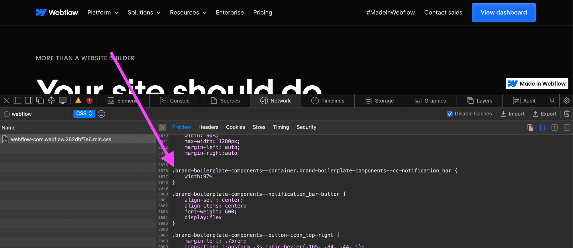Viewport: 573px width, 248px height.
Task: Open the Pricing link
Action: 263,12
